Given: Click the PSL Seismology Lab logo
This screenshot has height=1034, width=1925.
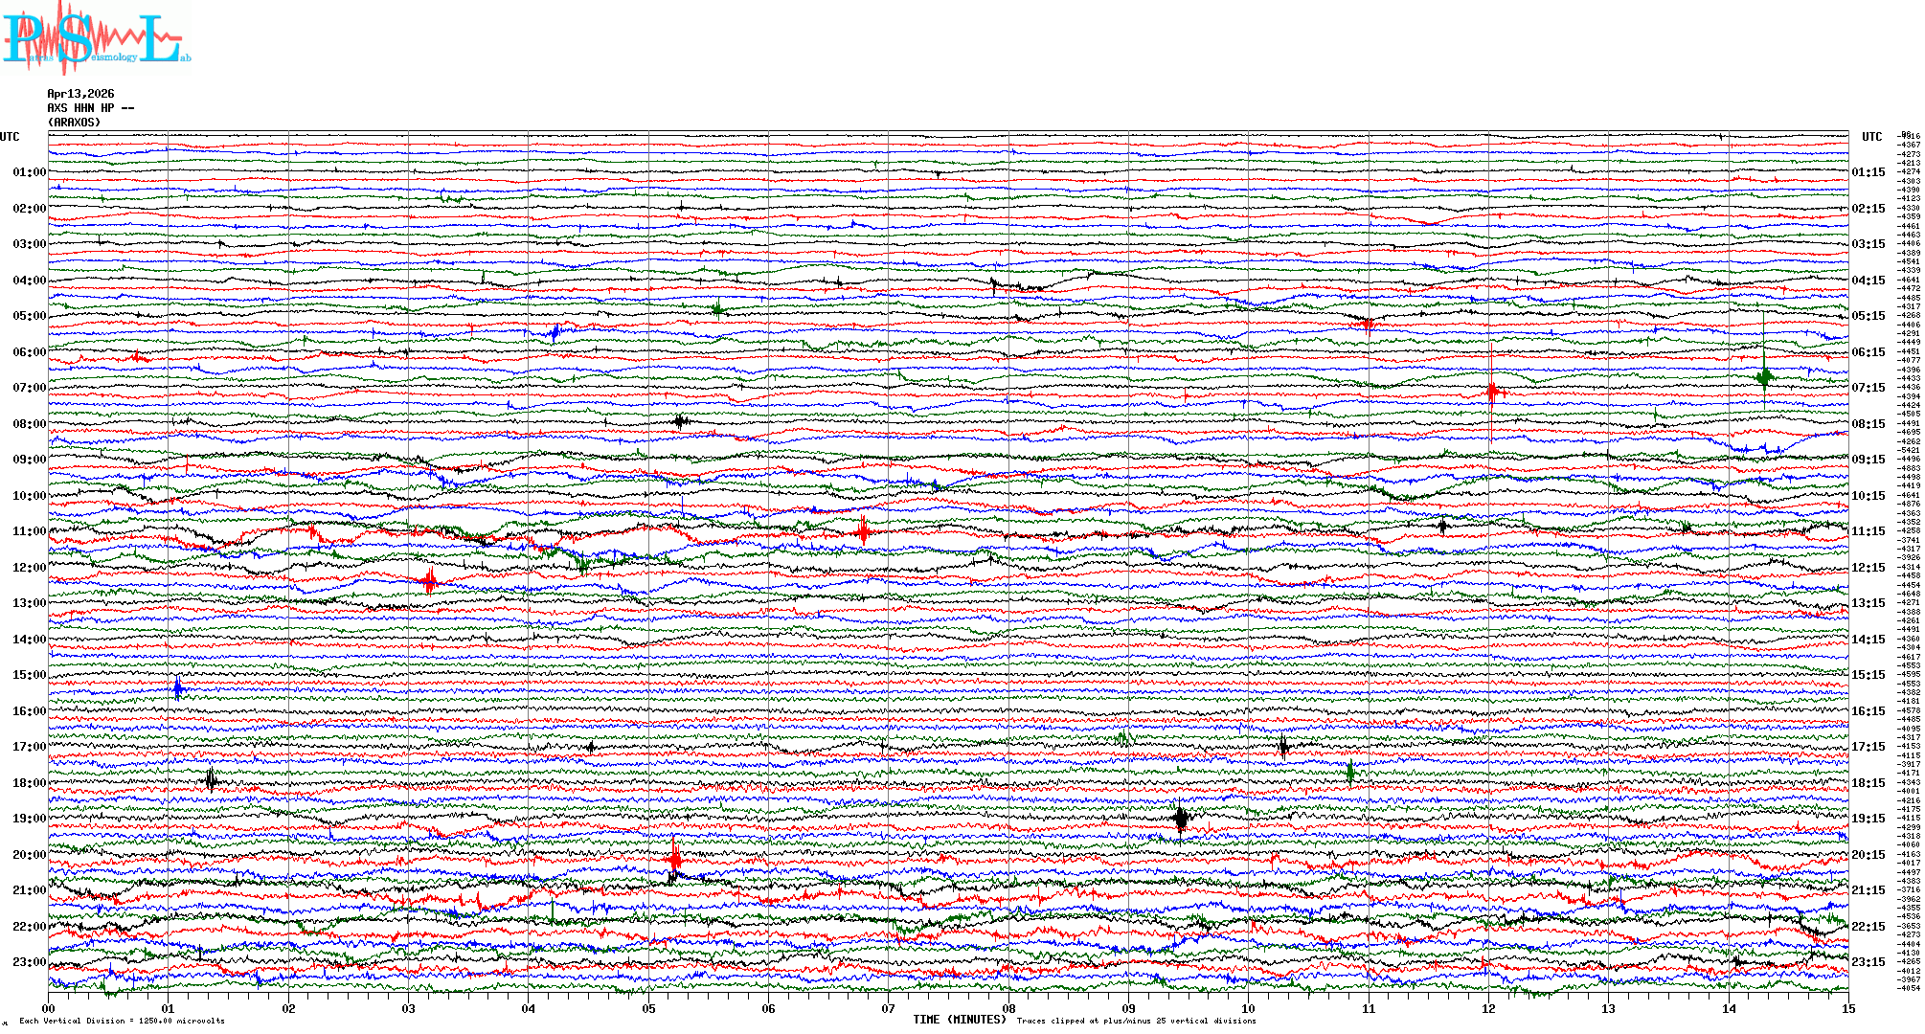Looking at the screenshot, I should click(96, 38).
